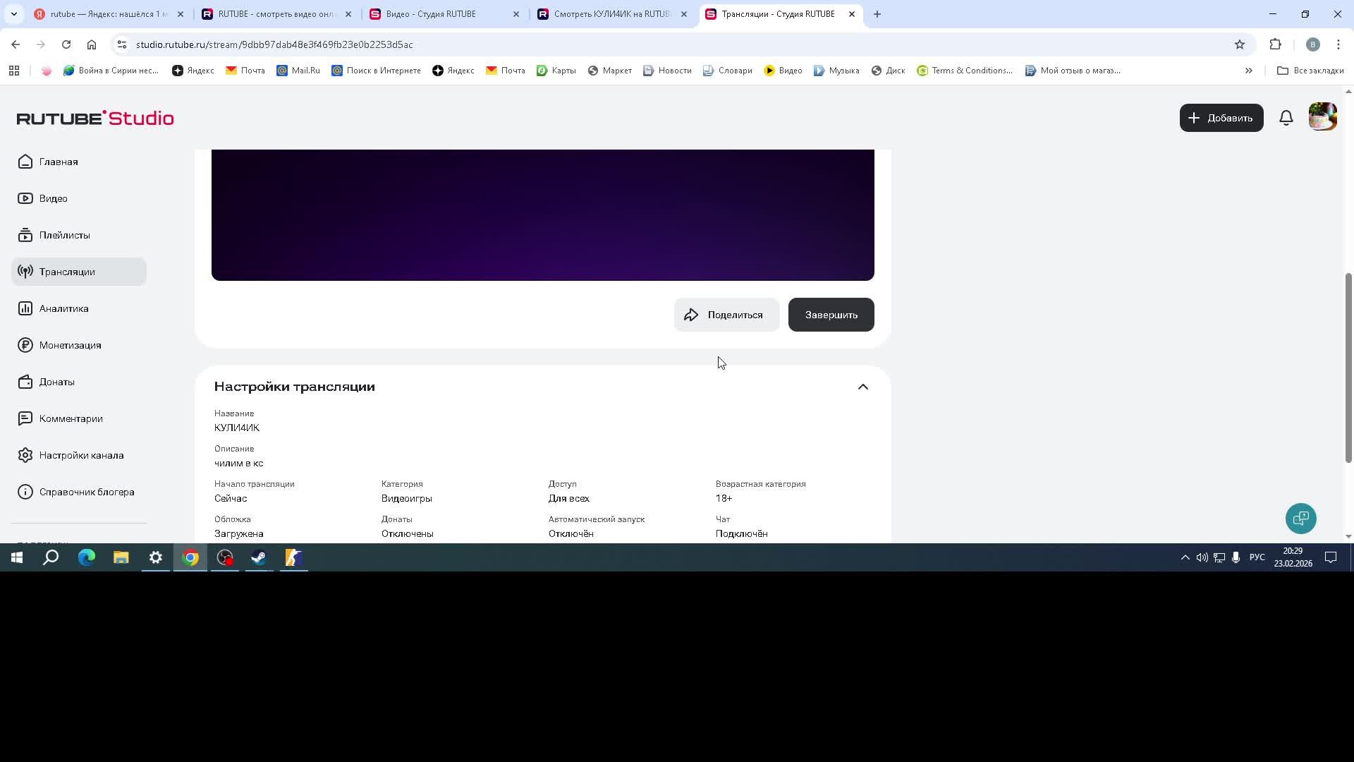The width and height of the screenshot is (1354, 762).
Task: Click the notifications bell icon
Action: point(1286,118)
